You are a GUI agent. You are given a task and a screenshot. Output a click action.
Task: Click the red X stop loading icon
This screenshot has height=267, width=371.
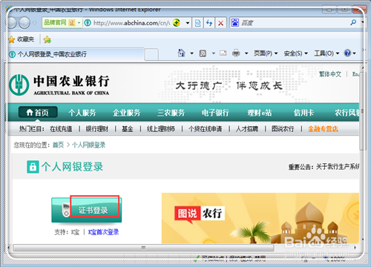coord(220,23)
